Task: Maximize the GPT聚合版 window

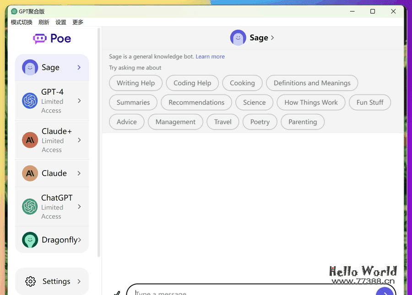Action: click(x=373, y=11)
